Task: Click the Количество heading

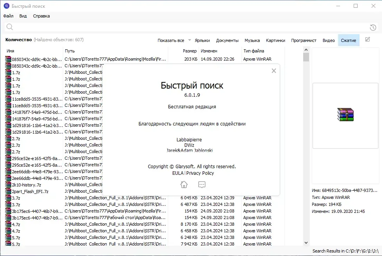Action: pos(19,40)
